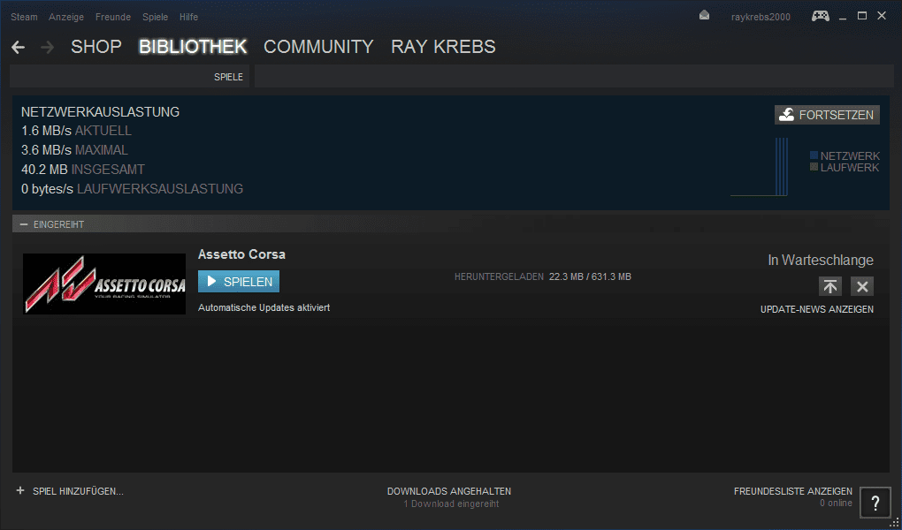Click Spiel hinzufügen link
Image resolution: width=902 pixels, height=530 pixels.
point(78,491)
